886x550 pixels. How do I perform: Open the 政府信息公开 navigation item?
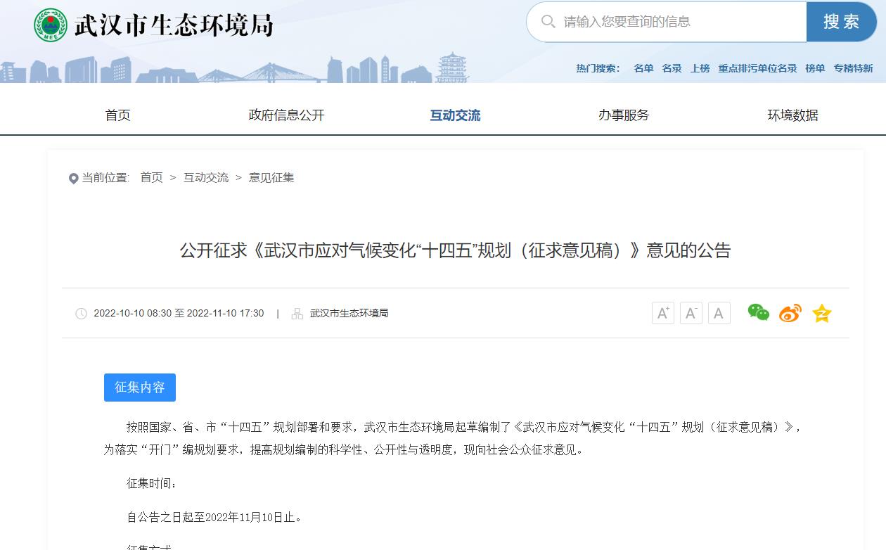coord(286,115)
